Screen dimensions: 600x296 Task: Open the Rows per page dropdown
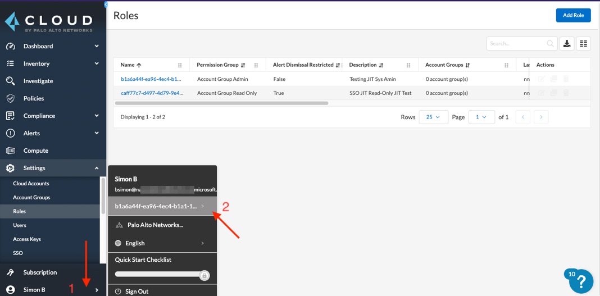[433, 117]
